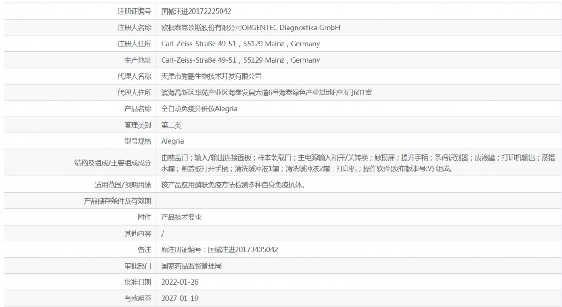Select the model value Alegria
The width and height of the screenshot is (562, 307).
(172, 141)
